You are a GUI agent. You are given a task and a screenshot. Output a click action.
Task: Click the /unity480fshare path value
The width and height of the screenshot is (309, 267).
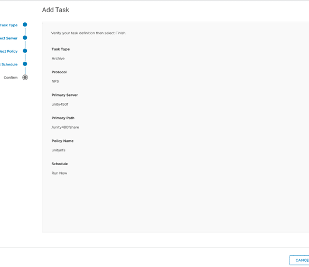tap(65, 127)
